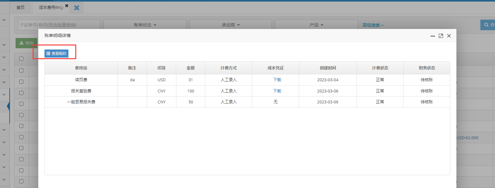
Task: Download the 续页费 cost voucher
Action: click(277, 80)
